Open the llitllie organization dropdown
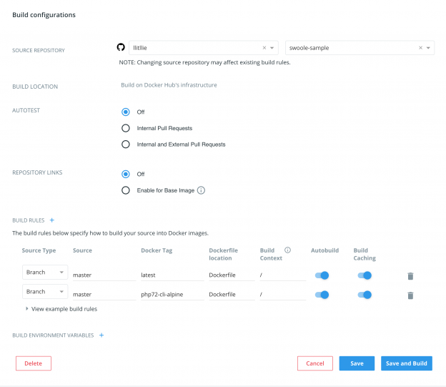The height and width of the screenshot is (387, 446). (x=272, y=48)
